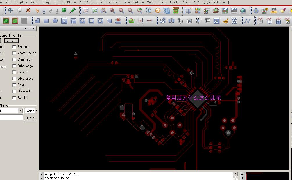292x180 pixels.
Task: Enable the Other segs checkbox
Action: click(14, 66)
